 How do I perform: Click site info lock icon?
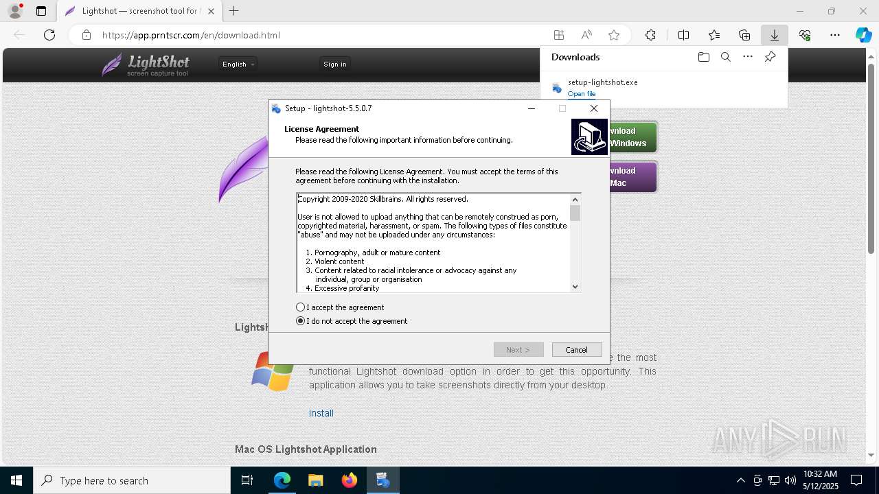(87, 35)
